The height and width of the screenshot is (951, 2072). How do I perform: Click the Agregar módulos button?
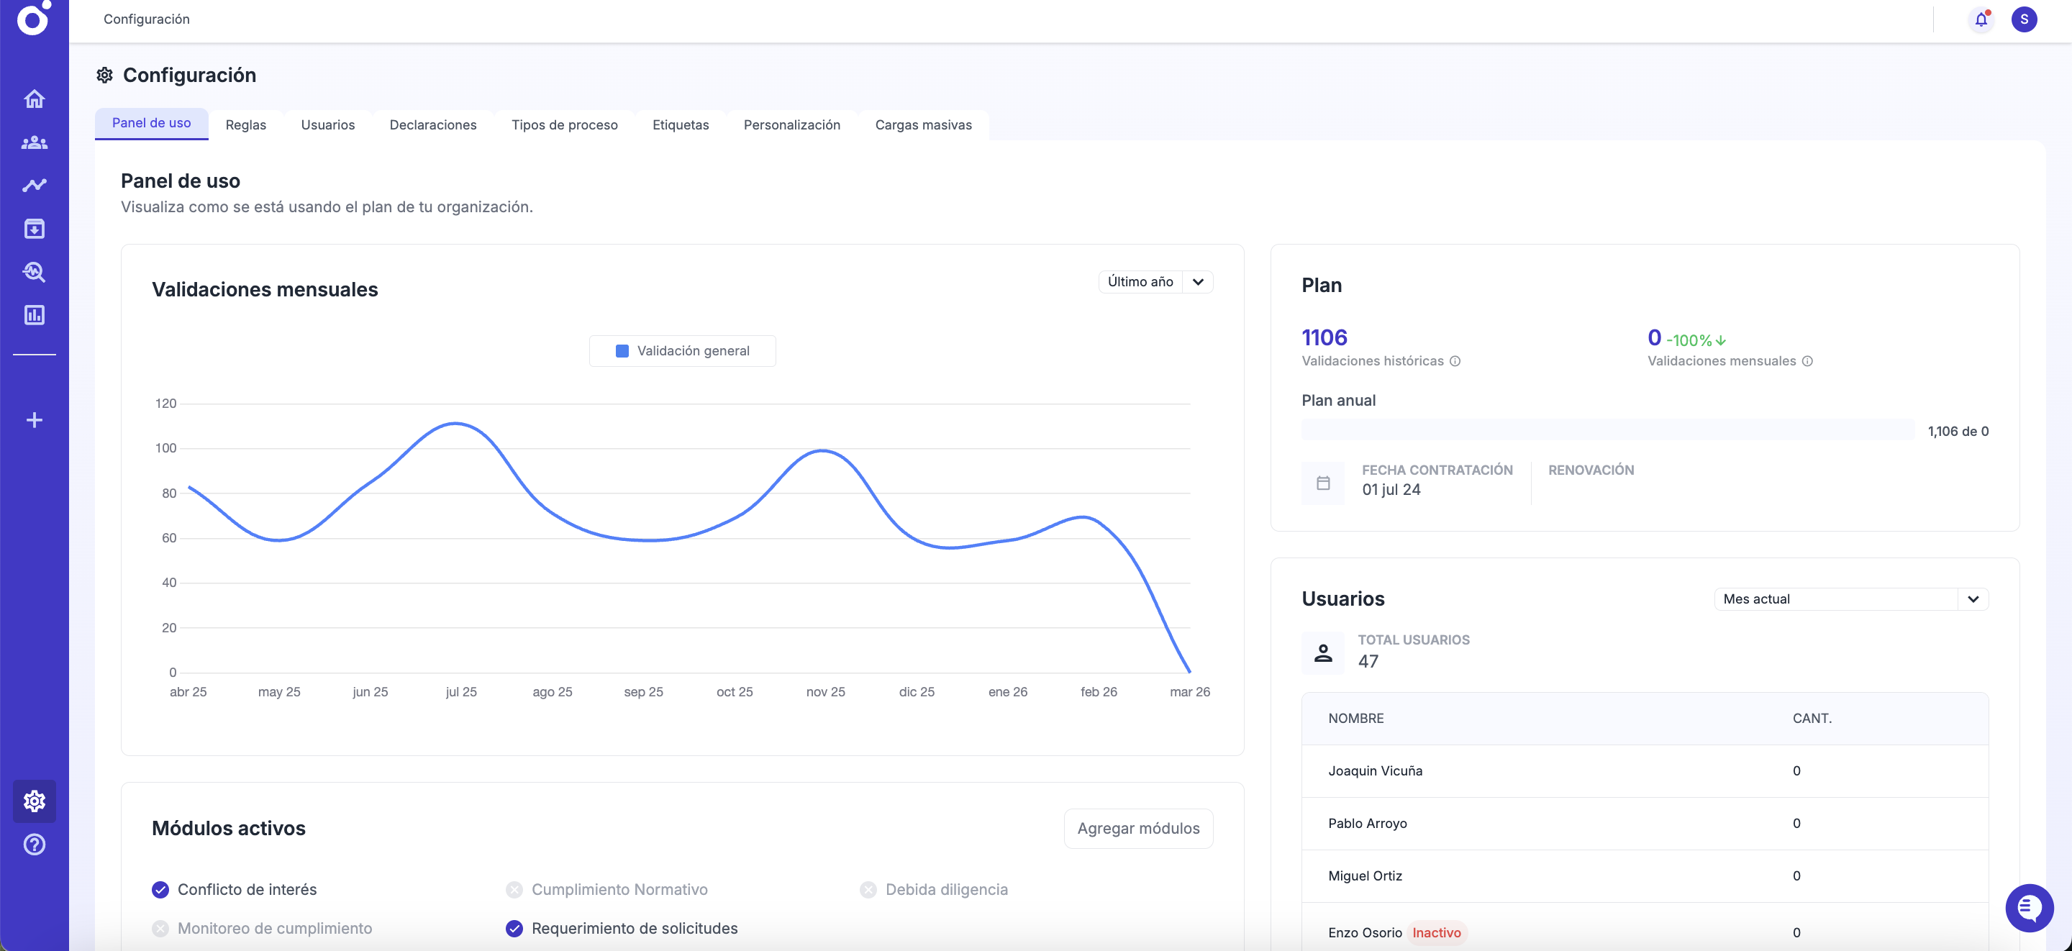[x=1138, y=828]
